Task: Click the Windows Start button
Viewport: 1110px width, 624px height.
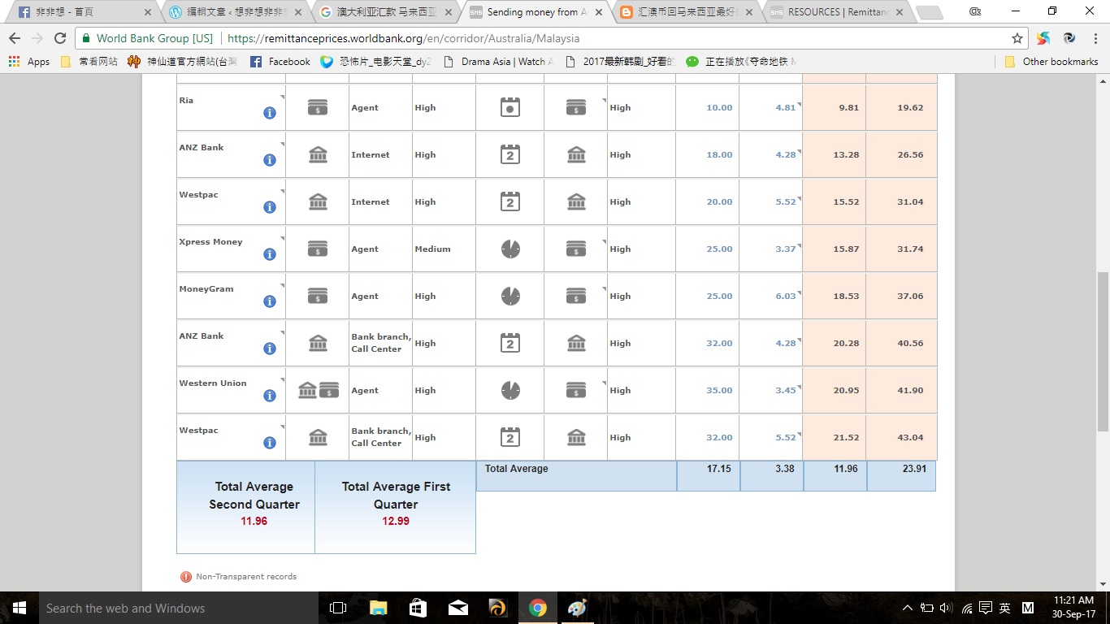Action: click(20, 608)
